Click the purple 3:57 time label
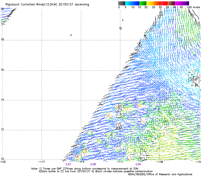Screen dimensions: 201x176 click(68, 164)
